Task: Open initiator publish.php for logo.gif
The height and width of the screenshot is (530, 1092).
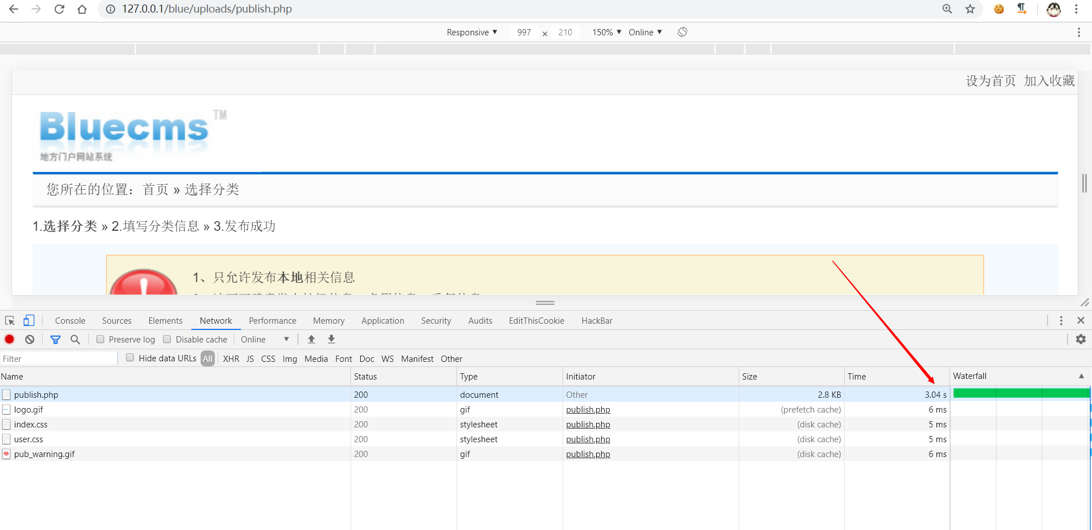Action: click(588, 410)
